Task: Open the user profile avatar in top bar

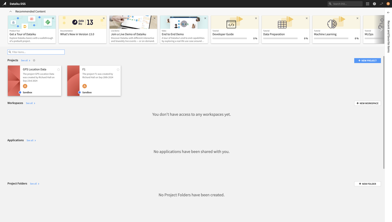Action: [x=388, y=4]
